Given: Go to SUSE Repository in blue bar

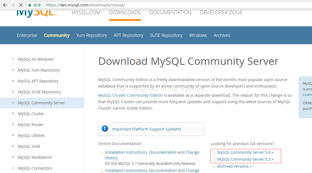Looking at the screenshot, I should click(x=166, y=35).
